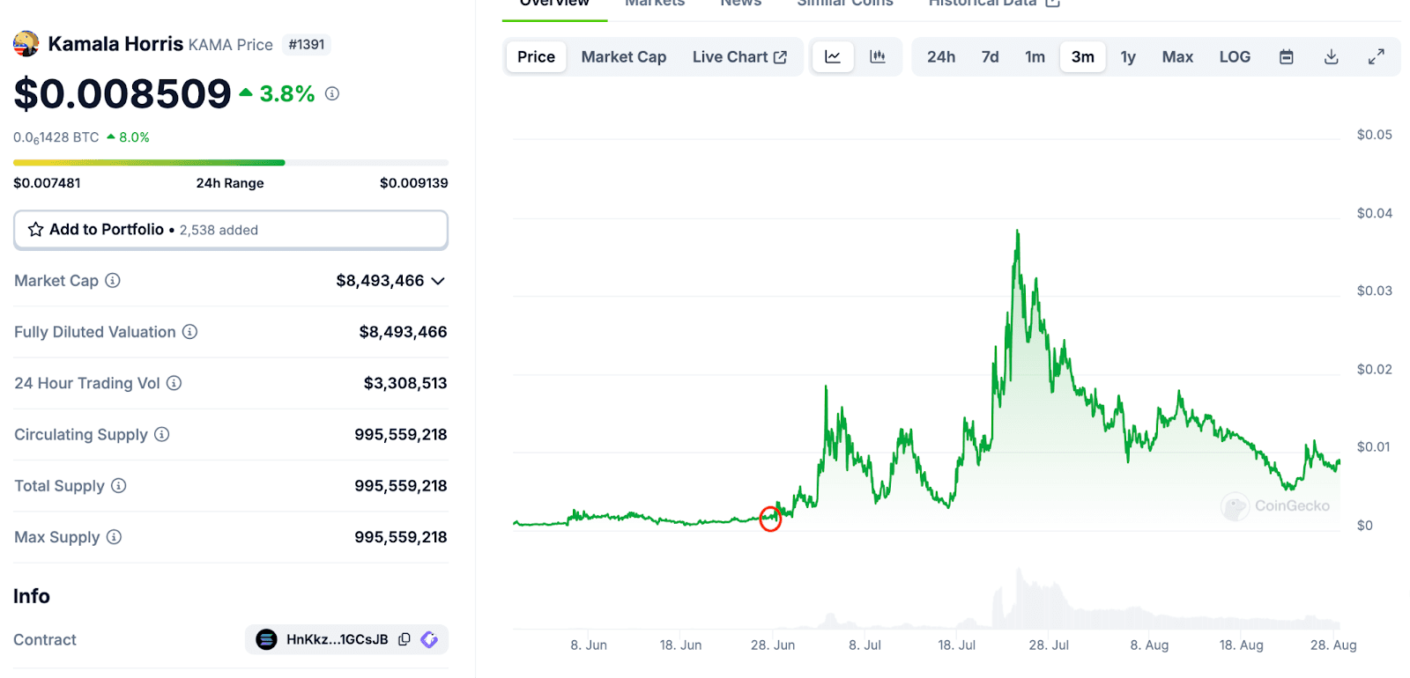Screen dimensions: 1410x678
Task: Expand the Market Cap dropdown chevron
Action: click(438, 281)
